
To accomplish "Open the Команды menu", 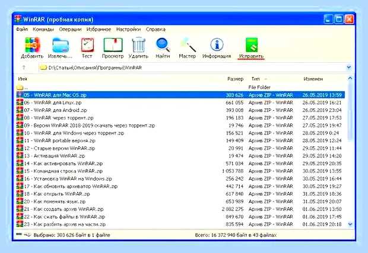I will (43, 29).
